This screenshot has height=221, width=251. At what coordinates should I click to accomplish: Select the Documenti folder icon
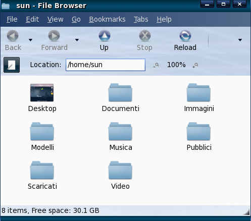pyautogui.click(x=120, y=92)
